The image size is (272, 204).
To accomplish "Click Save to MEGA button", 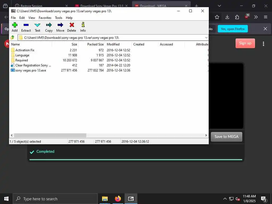I will point(226,137).
